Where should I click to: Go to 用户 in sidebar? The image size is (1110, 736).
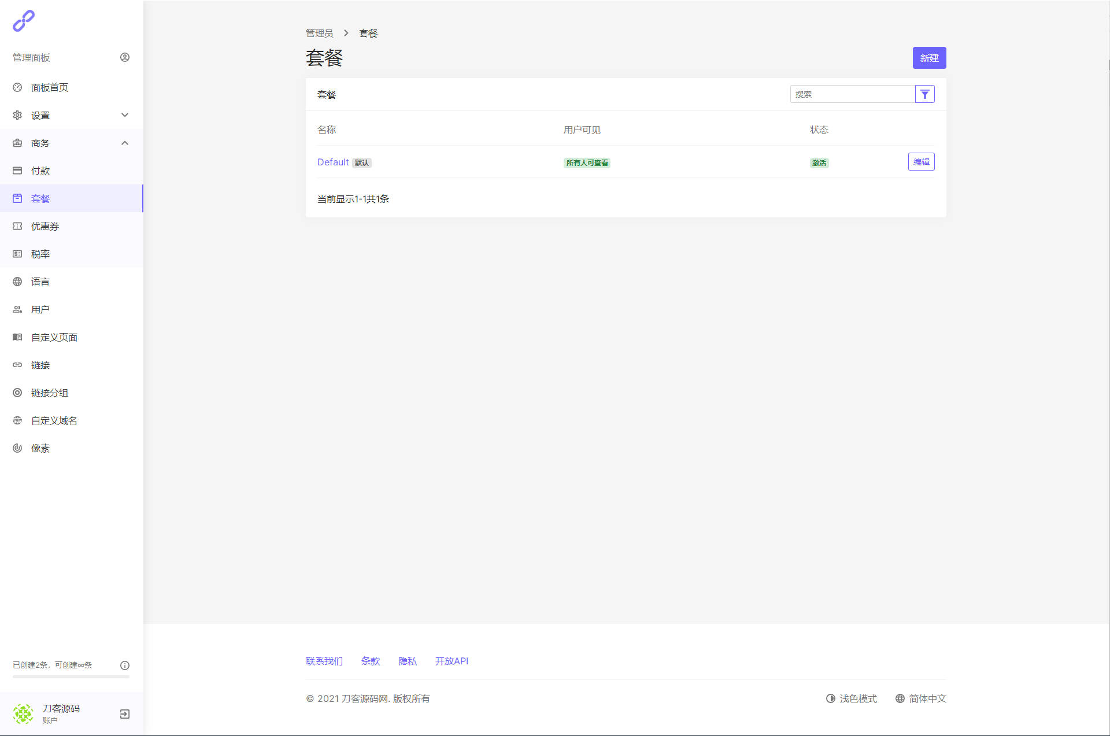pyautogui.click(x=72, y=309)
